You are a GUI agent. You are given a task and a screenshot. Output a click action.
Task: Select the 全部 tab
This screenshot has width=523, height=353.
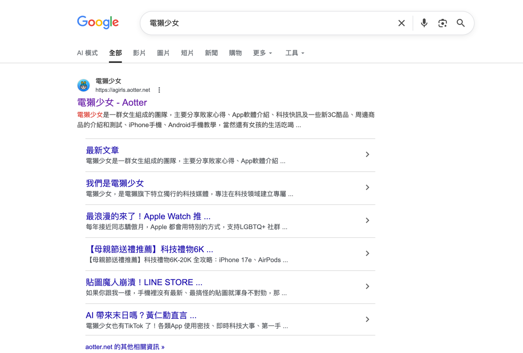[115, 53]
